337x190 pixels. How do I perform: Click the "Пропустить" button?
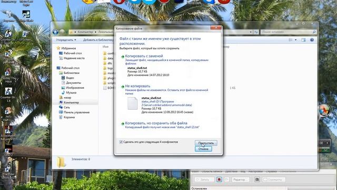(206, 143)
